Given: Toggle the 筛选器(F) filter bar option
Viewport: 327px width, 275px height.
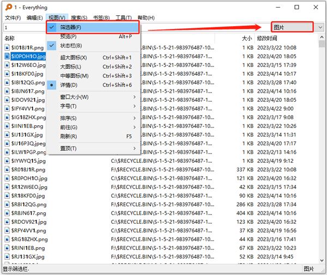Looking at the screenshot, I should [x=93, y=27].
